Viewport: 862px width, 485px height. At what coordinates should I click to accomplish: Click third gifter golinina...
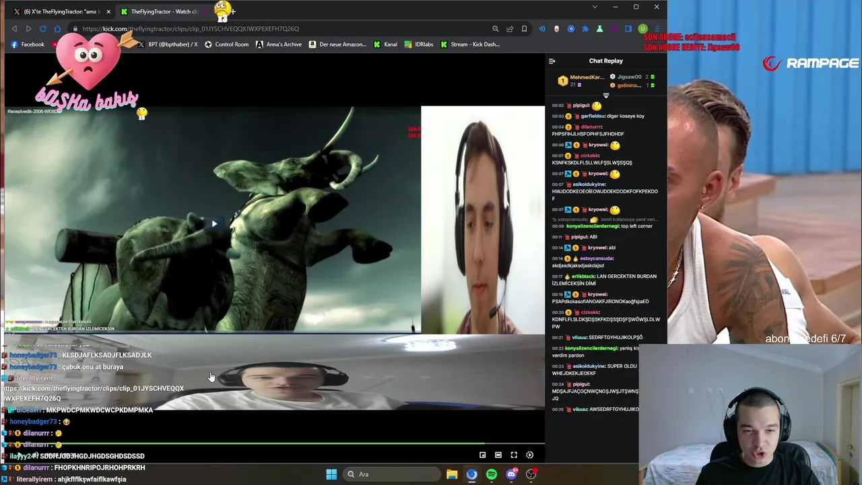tap(629, 86)
